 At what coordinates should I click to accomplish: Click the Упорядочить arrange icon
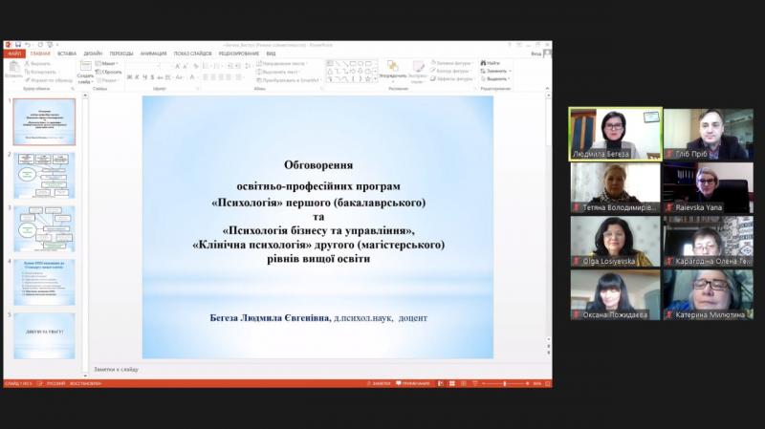pyautogui.click(x=392, y=69)
